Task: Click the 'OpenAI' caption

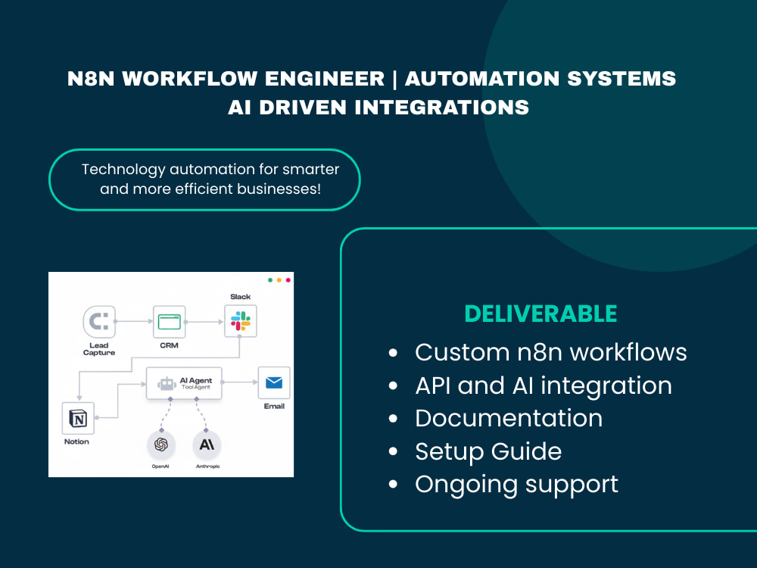Action: point(160,466)
